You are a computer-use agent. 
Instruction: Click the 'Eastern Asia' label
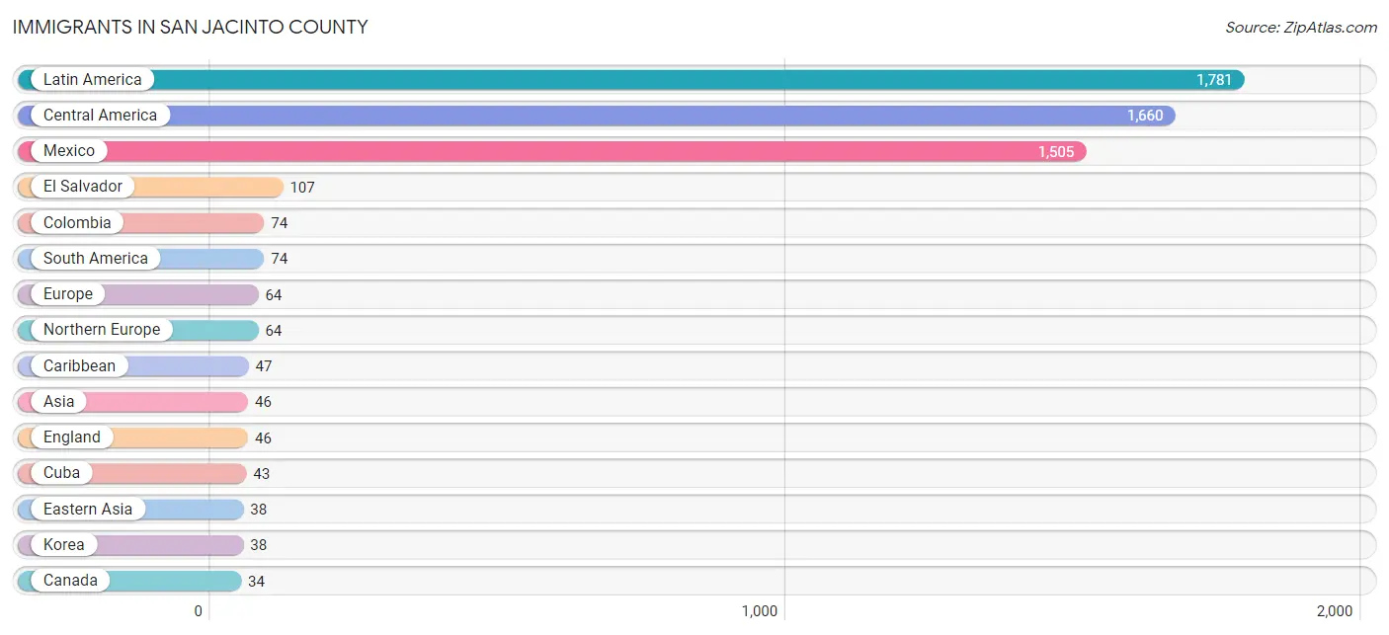pos(88,510)
